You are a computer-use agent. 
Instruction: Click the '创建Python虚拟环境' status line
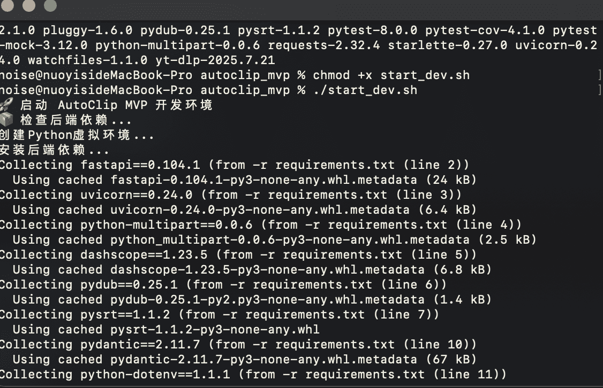(77, 135)
